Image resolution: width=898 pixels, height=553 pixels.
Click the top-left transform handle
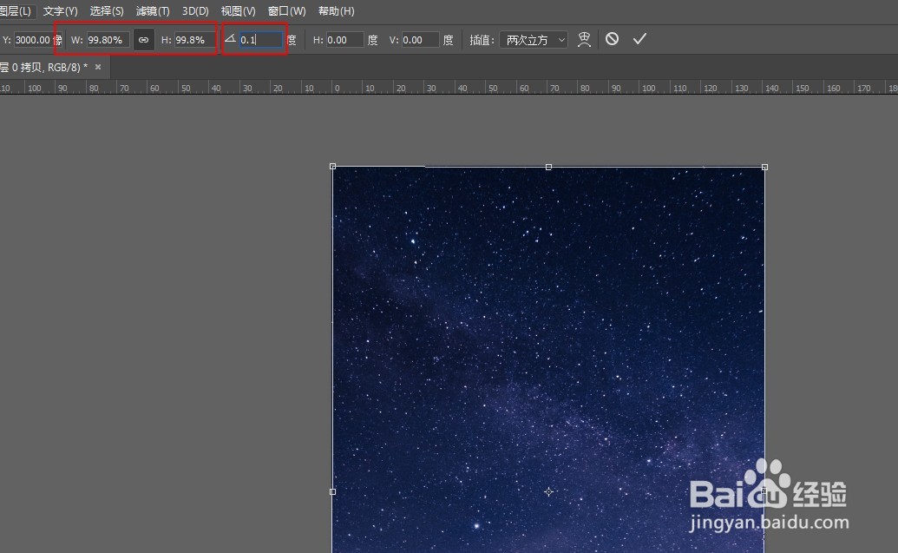[333, 166]
